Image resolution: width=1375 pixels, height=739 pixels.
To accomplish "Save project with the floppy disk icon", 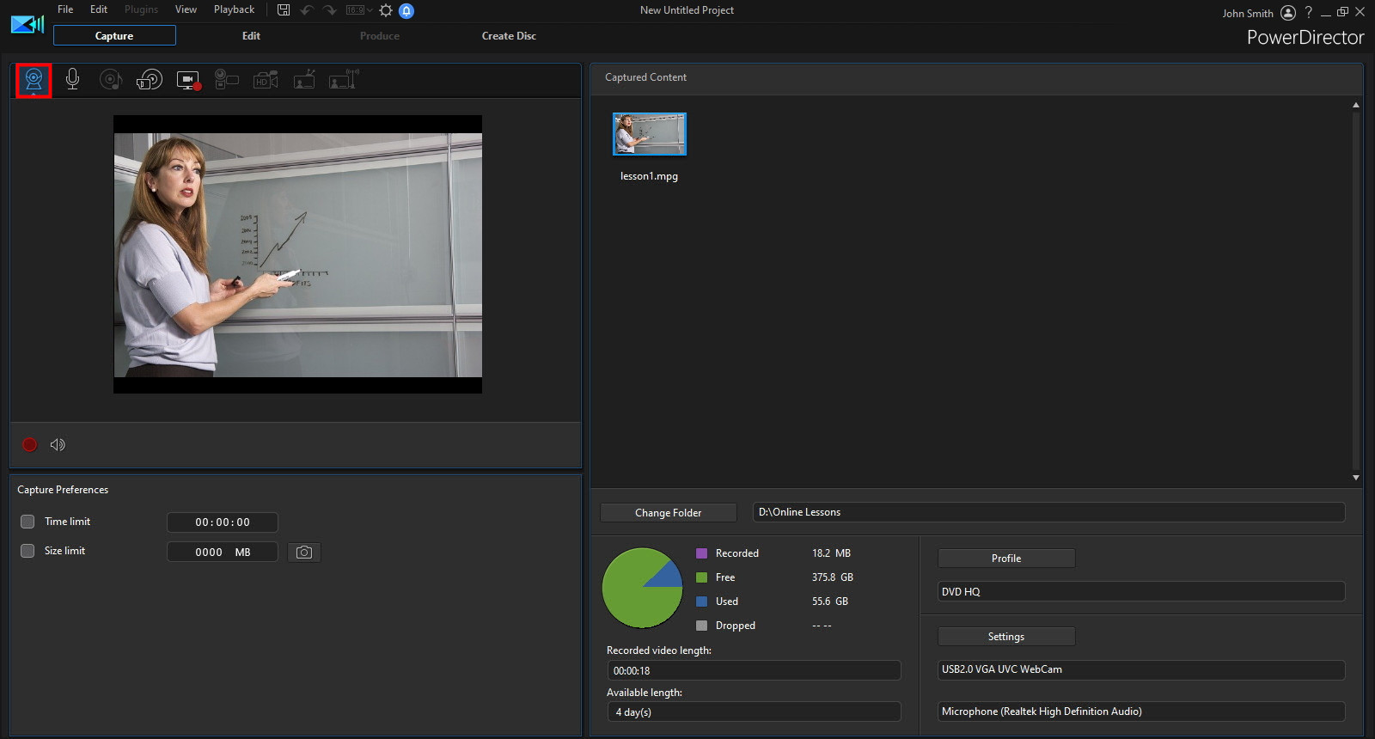I will click(284, 10).
